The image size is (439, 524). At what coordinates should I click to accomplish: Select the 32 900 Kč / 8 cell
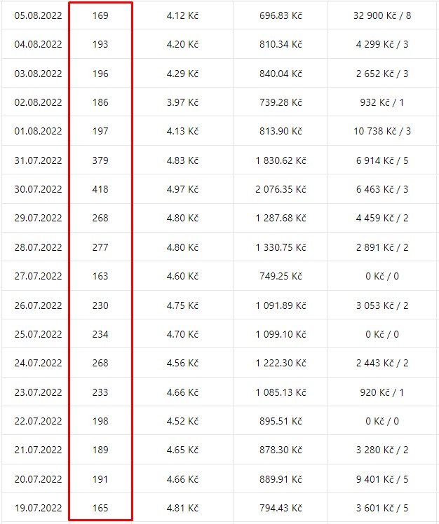(x=382, y=15)
